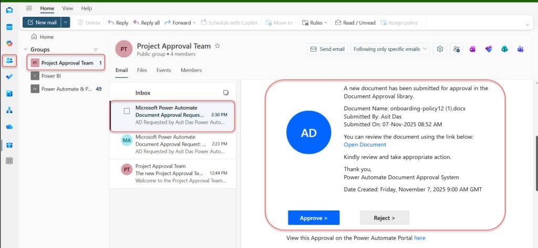538x248 pixels.
Task: Open the Help menu tab
Action: pos(87,8)
